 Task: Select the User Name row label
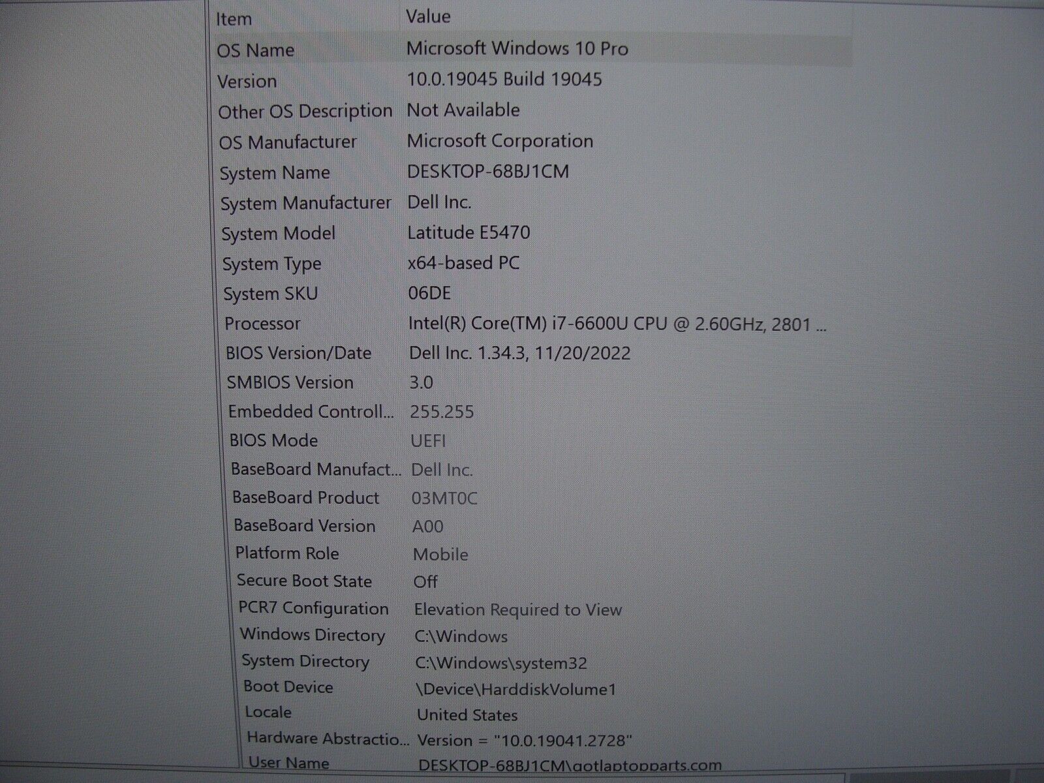click(x=288, y=763)
